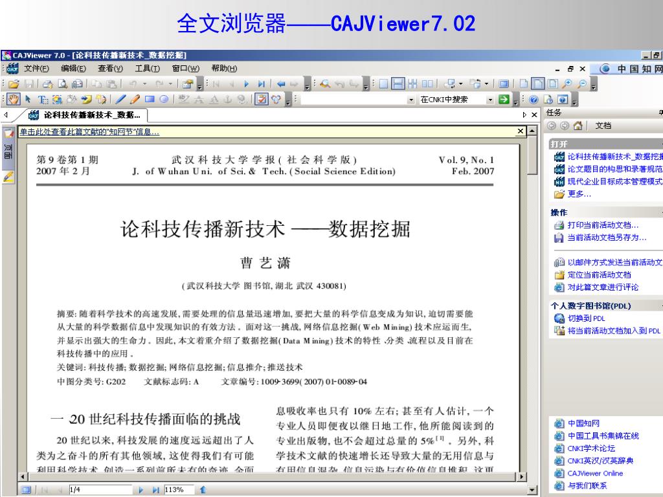
Task: Toggle fit width page view
Action: pos(538,83)
